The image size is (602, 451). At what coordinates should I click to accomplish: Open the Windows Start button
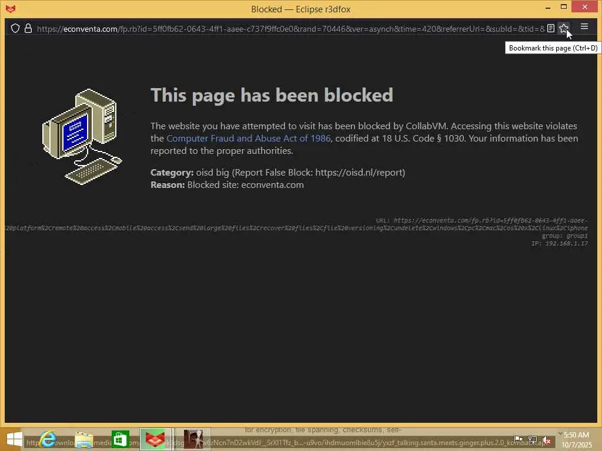coord(14,439)
